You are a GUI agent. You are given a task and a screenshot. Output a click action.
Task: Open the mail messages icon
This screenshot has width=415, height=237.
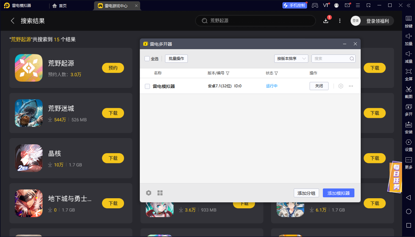tap(347, 5)
